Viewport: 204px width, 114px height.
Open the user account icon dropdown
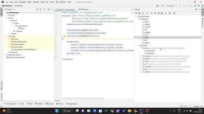pyautogui.click(x=158, y=6)
